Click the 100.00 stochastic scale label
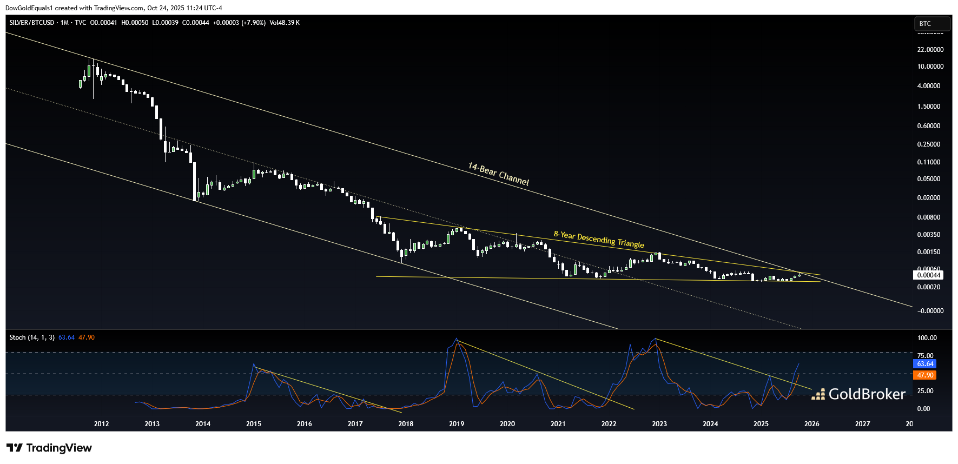958x464 pixels. (x=927, y=338)
